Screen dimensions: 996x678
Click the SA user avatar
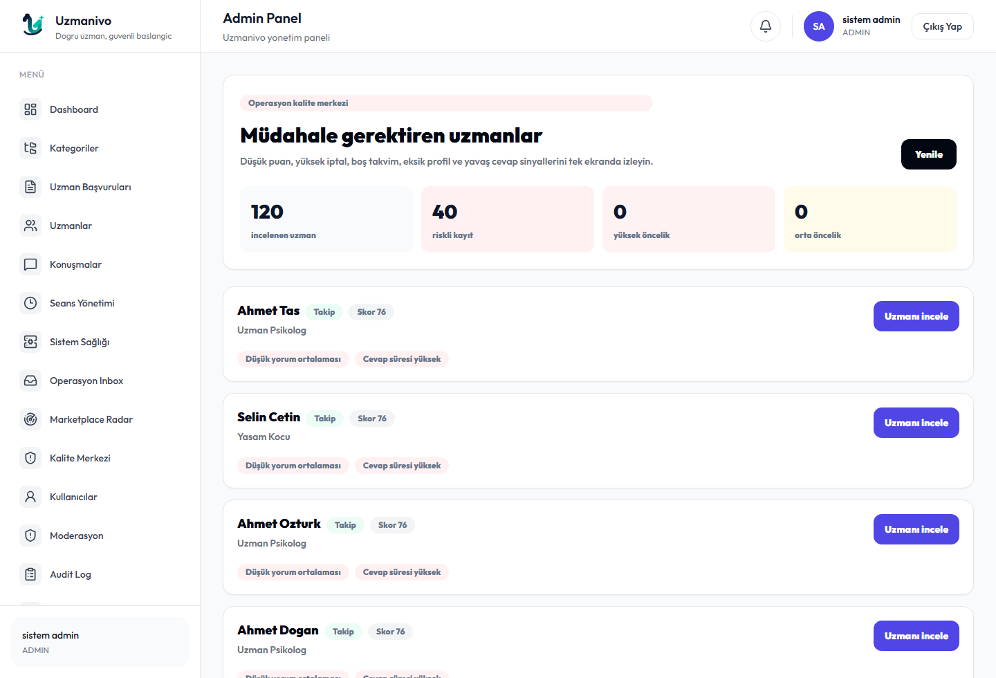click(819, 26)
